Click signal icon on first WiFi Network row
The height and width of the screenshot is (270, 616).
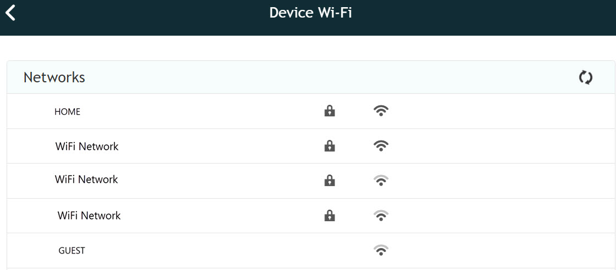[381, 146]
